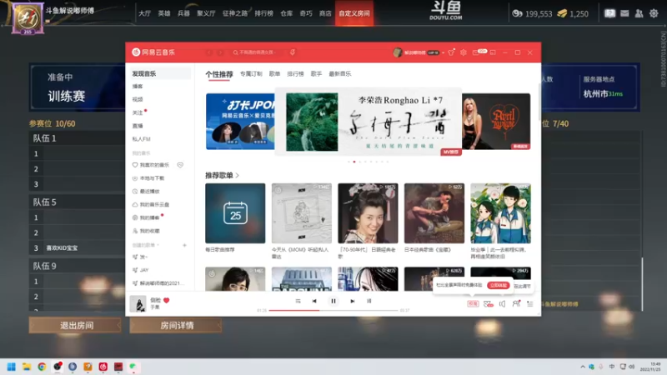Viewport: 667px width, 375px height.
Task: Switch to mini player mode
Action: click(x=493, y=52)
